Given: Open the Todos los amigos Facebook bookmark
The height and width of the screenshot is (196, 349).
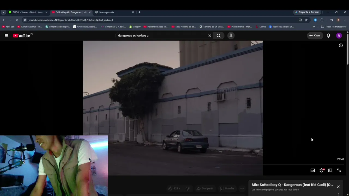Looking at the screenshot, I should pyautogui.click(x=281, y=27).
